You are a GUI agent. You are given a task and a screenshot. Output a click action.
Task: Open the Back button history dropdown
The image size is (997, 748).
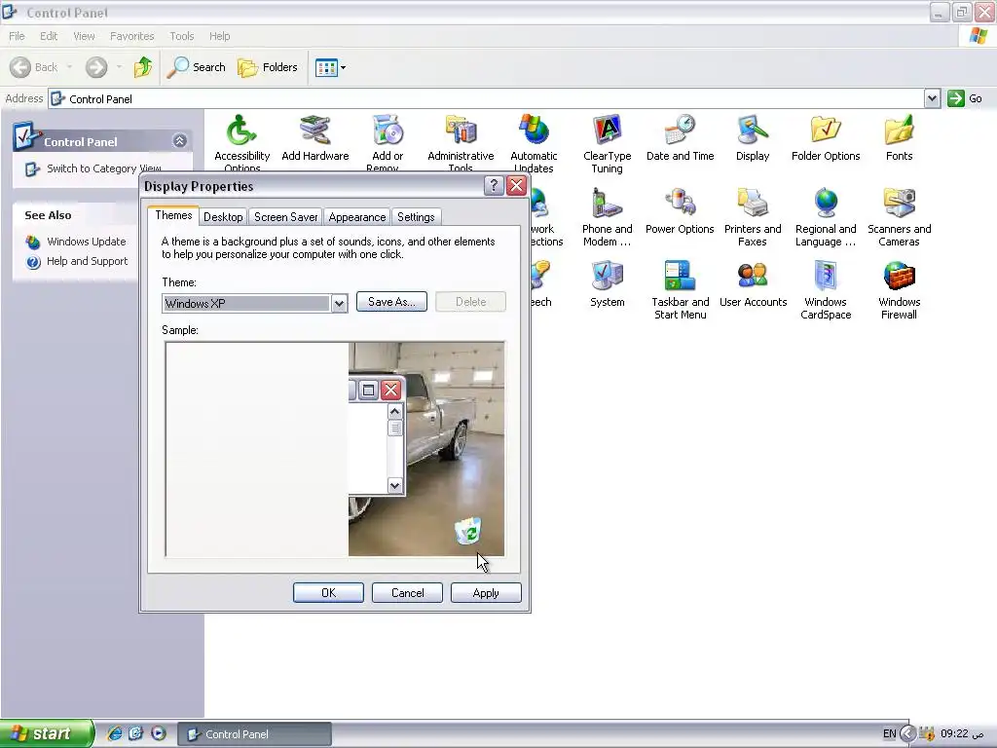click(69, 67)
